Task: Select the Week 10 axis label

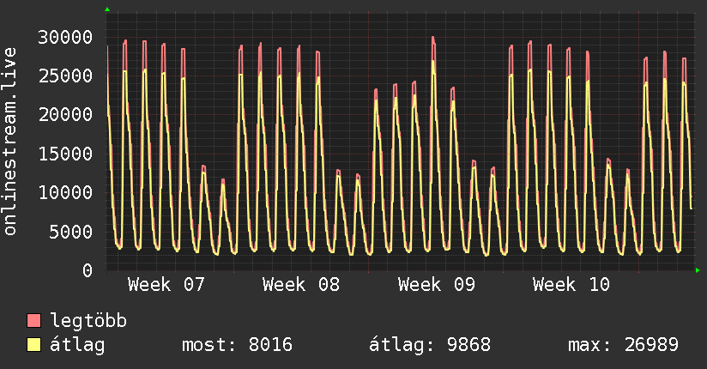Action: [x=571, y=285]
